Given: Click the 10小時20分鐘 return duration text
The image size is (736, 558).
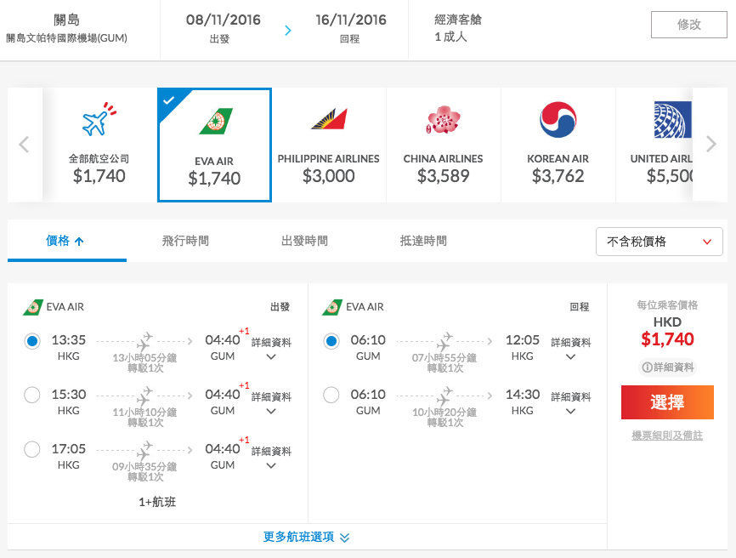Looking at the screenshot, I should pos(444,413).
